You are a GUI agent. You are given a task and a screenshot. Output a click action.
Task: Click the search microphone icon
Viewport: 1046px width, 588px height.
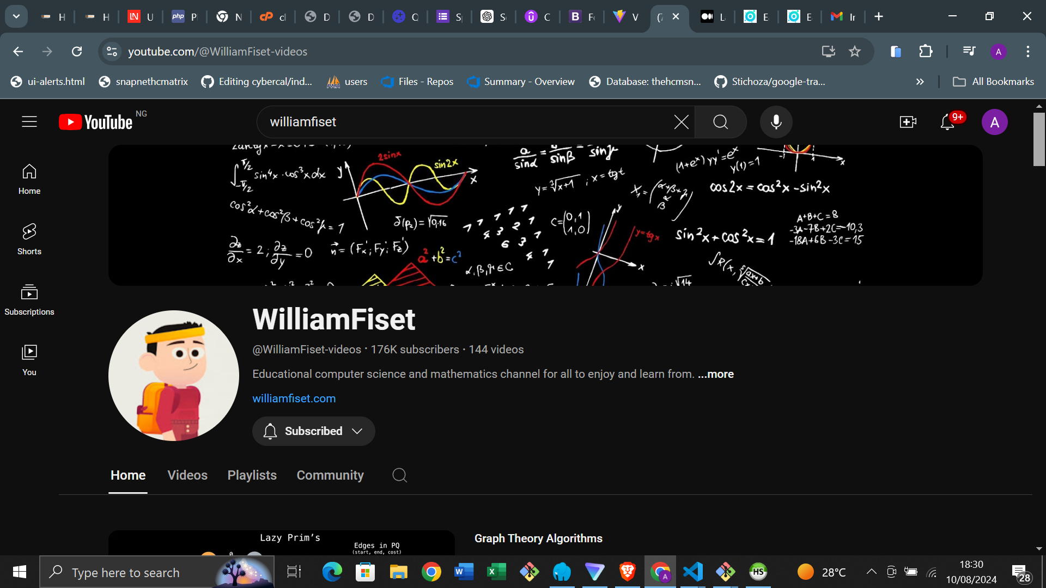coord(776,121)
